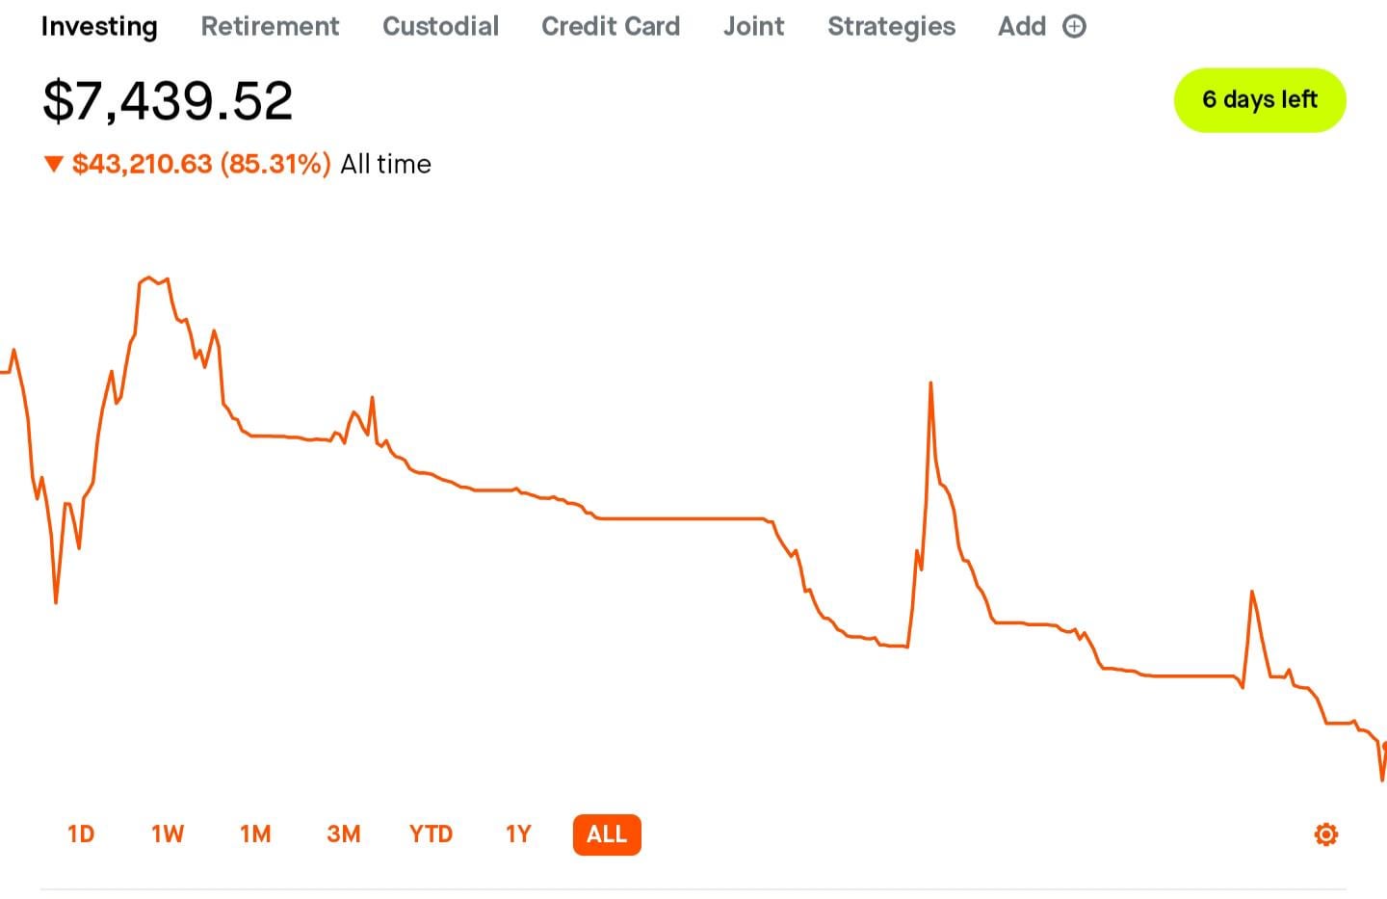Click the orange down-triangle loss indicator
This screenshot has height=899, width=1387.
pos(54,165)
